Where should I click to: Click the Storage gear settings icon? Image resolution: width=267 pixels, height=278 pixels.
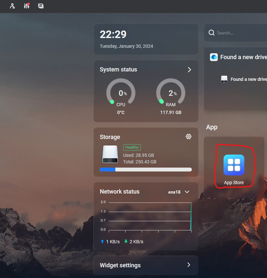[189, 136]
